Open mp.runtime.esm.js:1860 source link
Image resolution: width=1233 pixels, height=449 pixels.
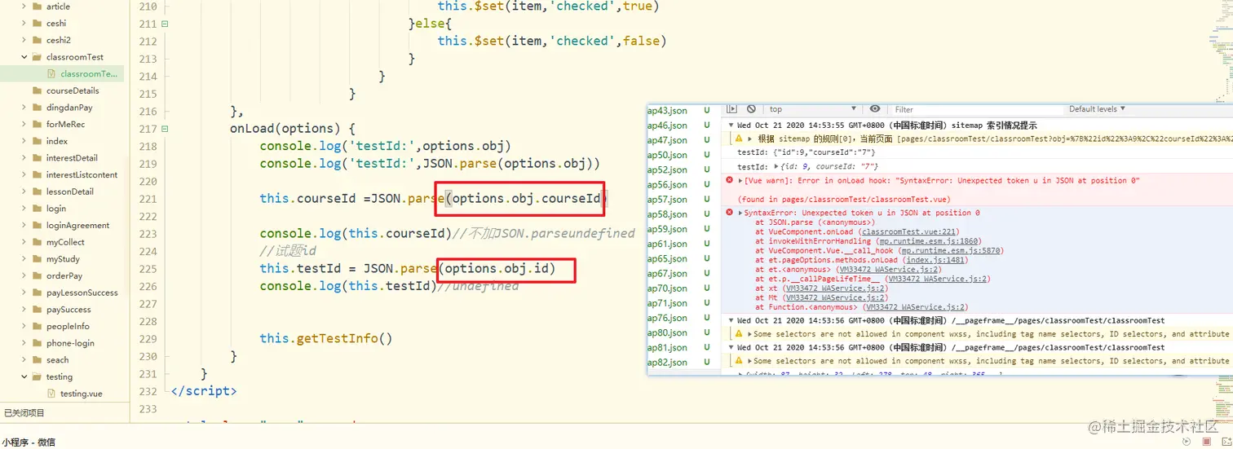click(x=929, y=241)
